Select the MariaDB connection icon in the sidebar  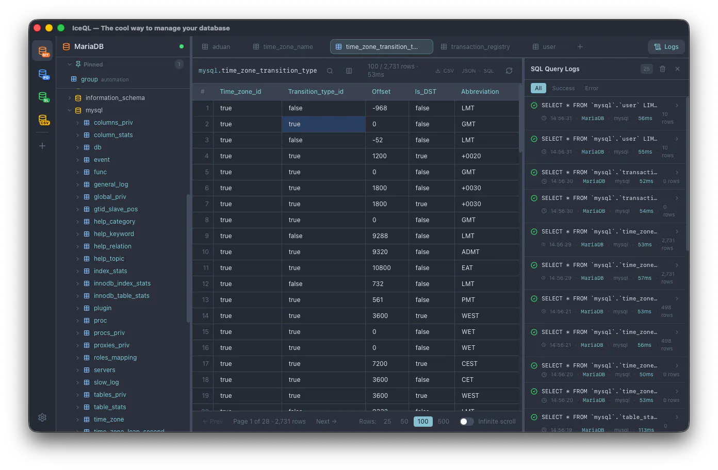[43, 51]
